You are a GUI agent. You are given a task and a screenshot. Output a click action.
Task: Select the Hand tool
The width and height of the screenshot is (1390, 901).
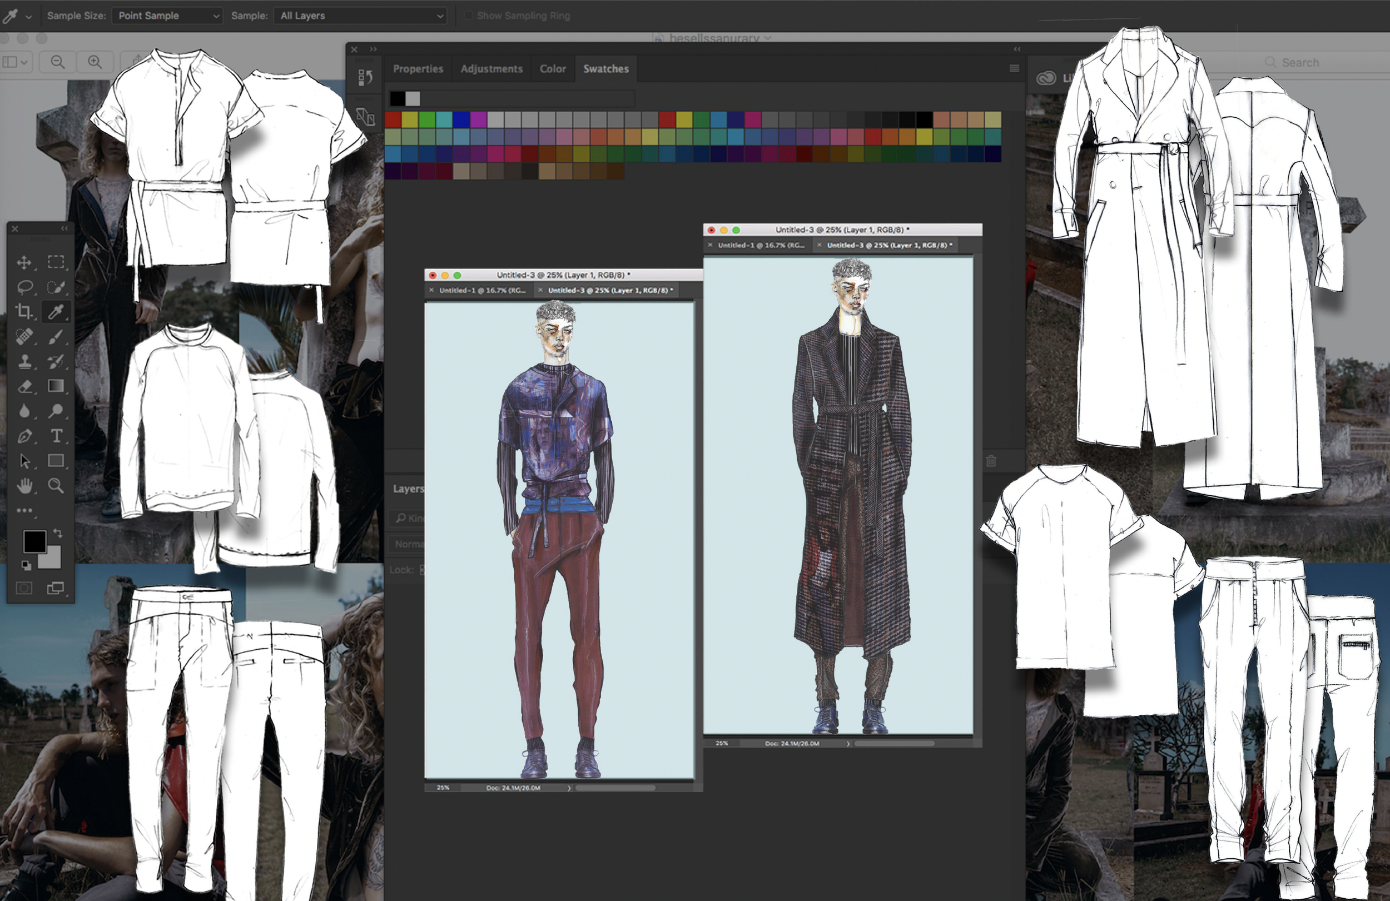(24, 485)
